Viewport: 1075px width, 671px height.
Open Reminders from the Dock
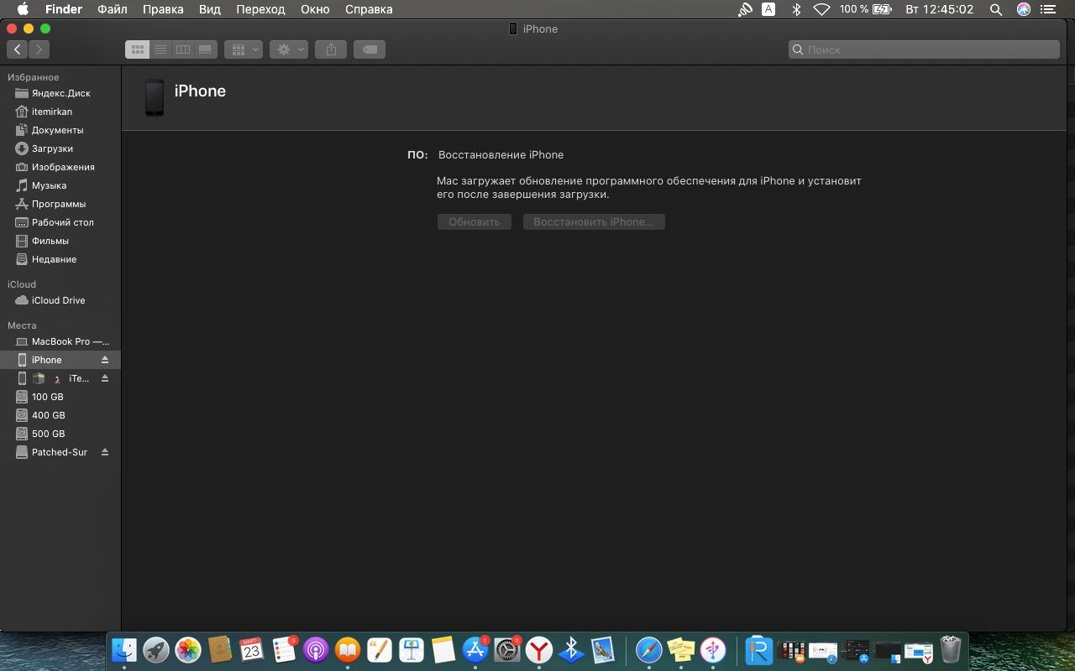pyautogui.click(x=283, y=649)
